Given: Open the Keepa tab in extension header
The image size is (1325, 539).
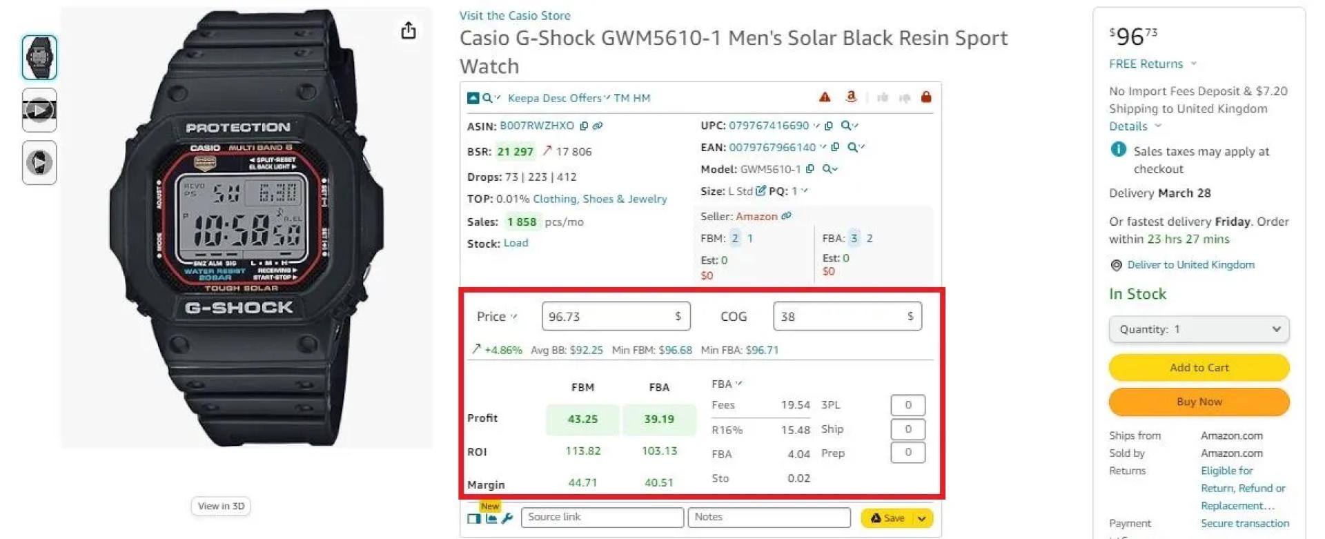Looking at the screenshot, I should coord(523,98).
